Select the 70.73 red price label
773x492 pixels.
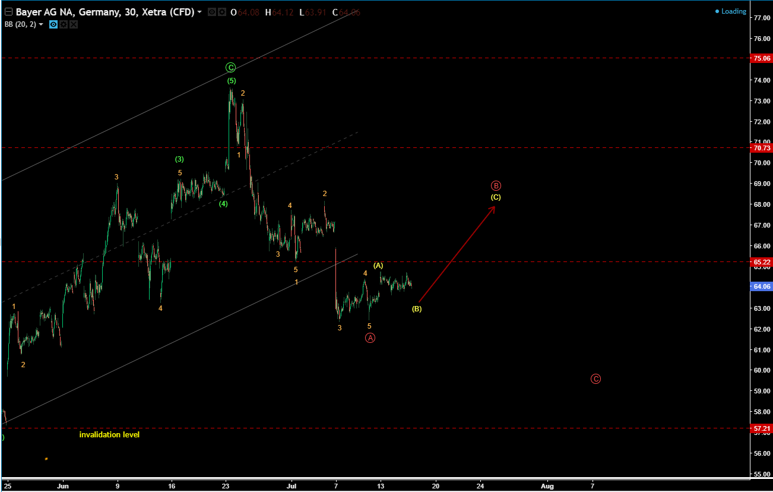point(761,148)
